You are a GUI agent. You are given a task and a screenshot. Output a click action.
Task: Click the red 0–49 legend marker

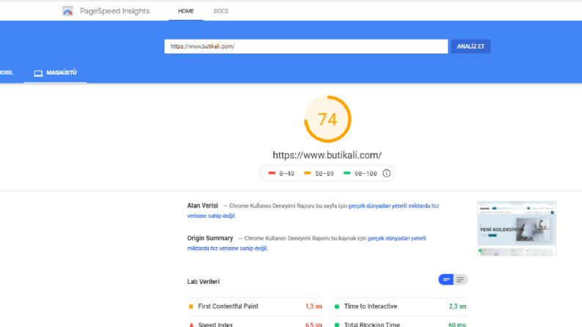point(272,173)
